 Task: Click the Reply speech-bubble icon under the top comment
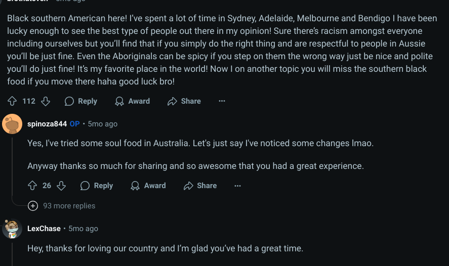click(69, 101)
